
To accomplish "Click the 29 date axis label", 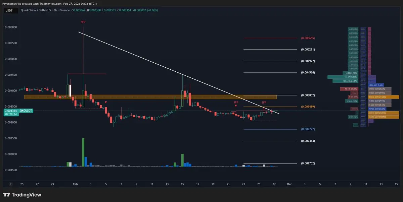I will click(x=52, y=184).
